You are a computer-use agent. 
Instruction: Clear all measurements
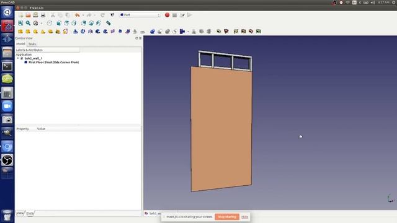point(236,32)
